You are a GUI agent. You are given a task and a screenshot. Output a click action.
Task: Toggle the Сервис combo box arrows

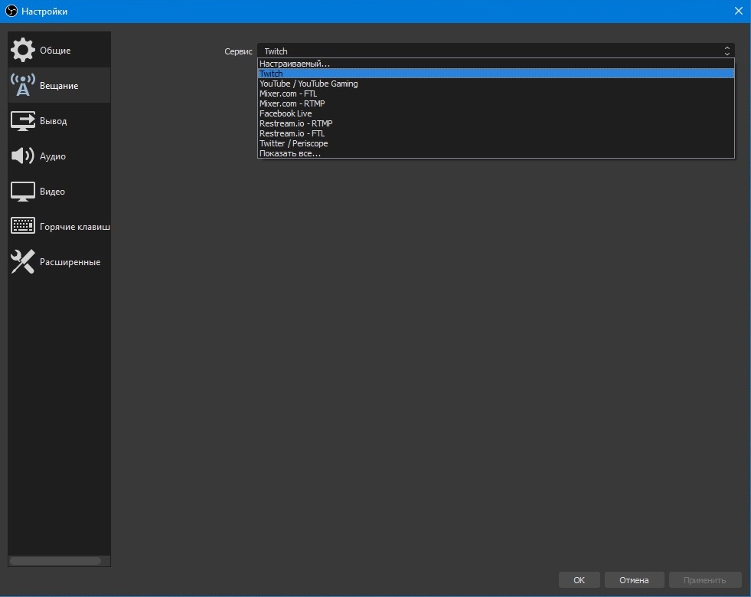tap(727, 51)
